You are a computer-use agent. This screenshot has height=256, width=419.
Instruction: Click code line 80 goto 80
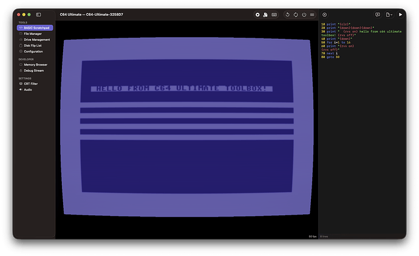pyautogui.click(x=330, y=57)
